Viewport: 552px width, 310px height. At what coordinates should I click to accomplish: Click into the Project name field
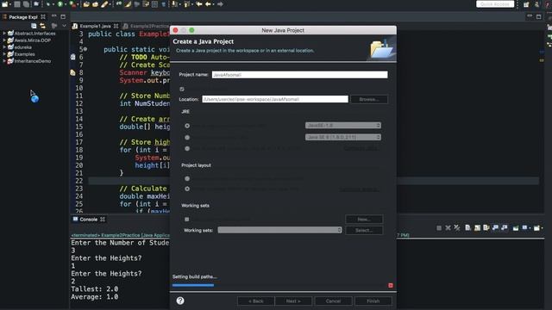[299, 75]
